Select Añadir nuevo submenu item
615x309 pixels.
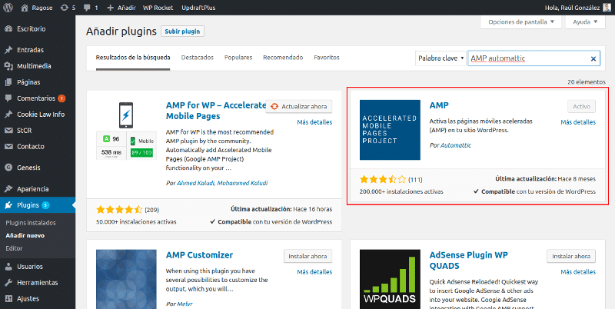25,235
